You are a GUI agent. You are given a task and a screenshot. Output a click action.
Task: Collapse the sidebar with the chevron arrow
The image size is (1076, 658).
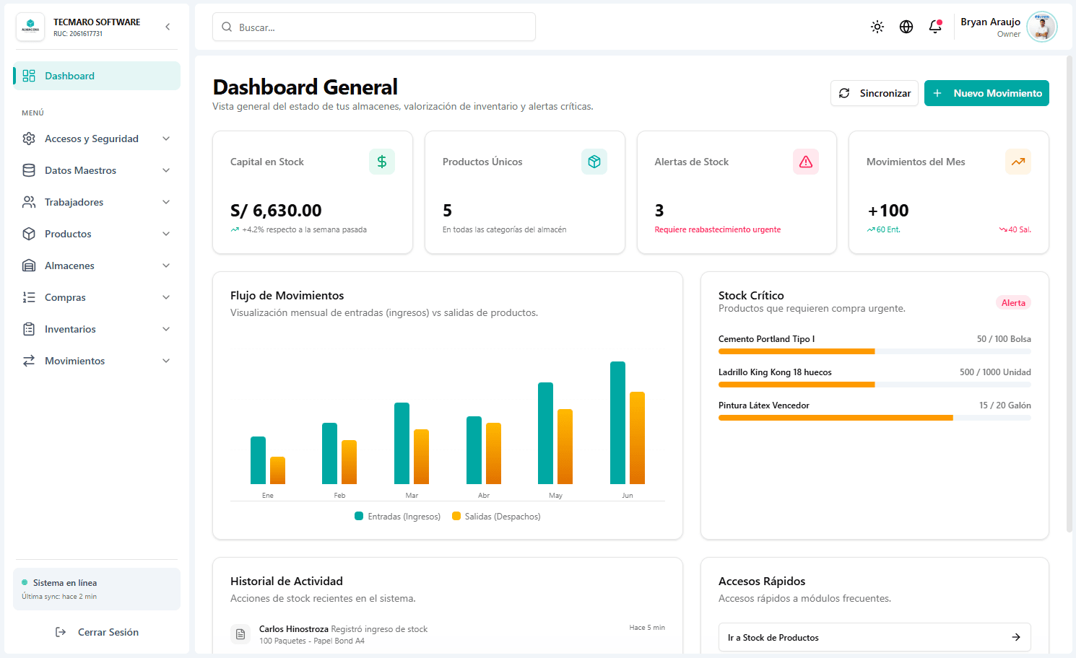[x=168, y=27]
